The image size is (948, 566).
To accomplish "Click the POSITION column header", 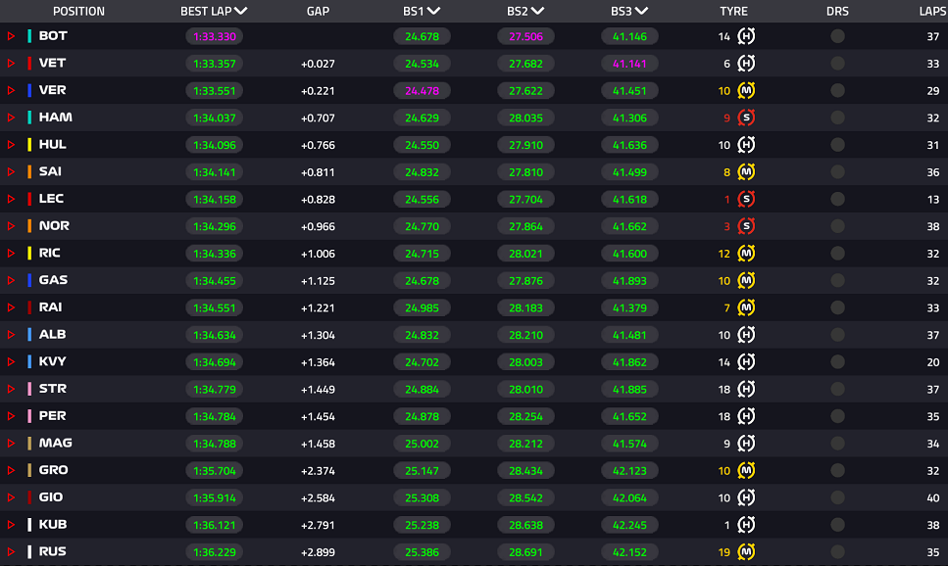I will point(78,11).
